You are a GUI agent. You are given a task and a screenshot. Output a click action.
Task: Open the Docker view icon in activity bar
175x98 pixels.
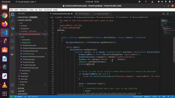click(12, 54)
